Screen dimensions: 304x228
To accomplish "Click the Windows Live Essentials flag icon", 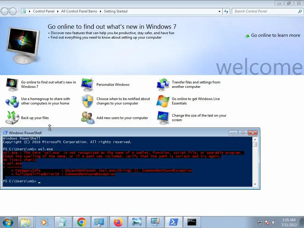I will click(163, 101).
